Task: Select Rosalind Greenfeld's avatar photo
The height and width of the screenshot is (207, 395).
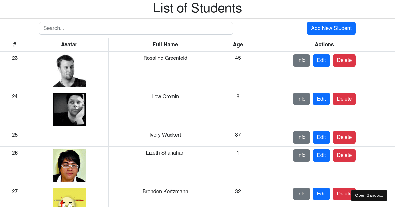Action: coord(69,71)
